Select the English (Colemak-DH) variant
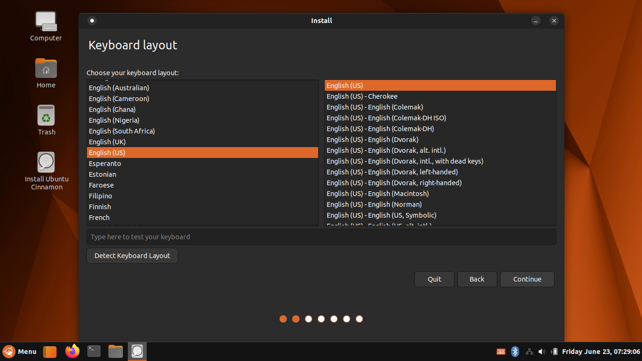This screenshot has width=642, height=361. (x=440, y=129)
